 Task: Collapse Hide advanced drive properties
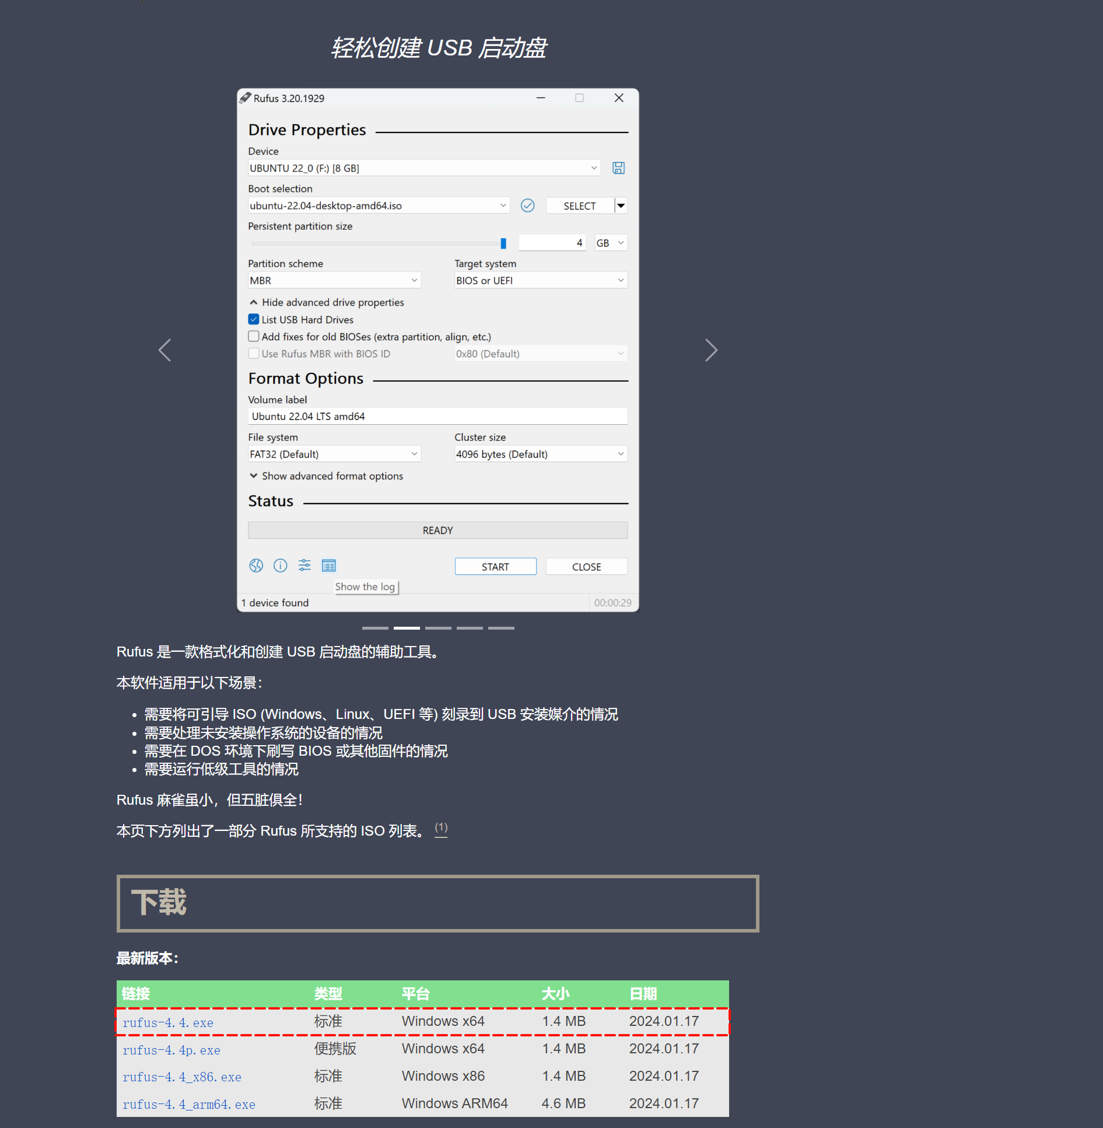[x=327, y=302]
